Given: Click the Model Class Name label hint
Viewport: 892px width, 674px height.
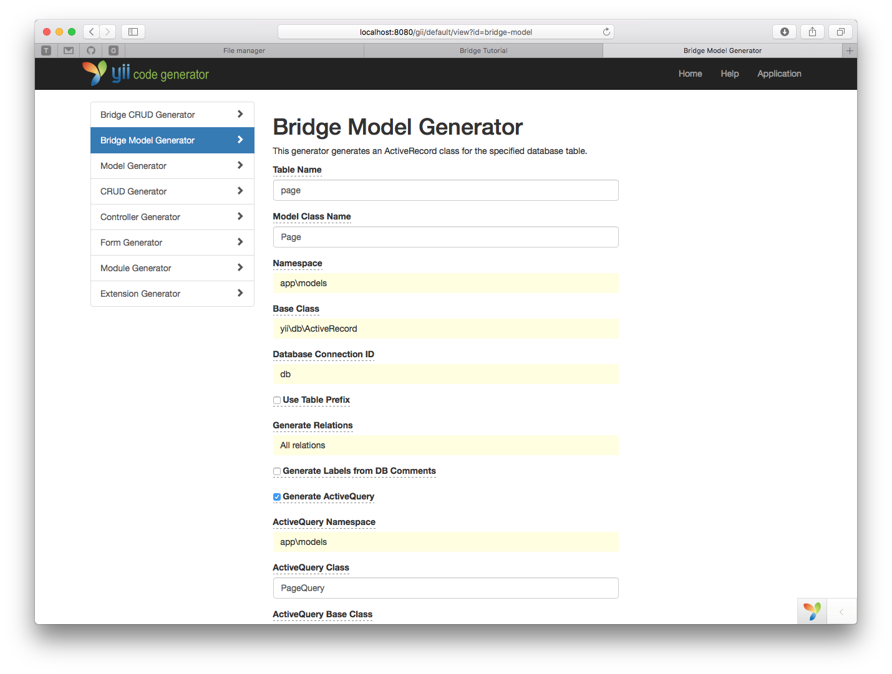Looking at the screenshot, I should 312,216.
